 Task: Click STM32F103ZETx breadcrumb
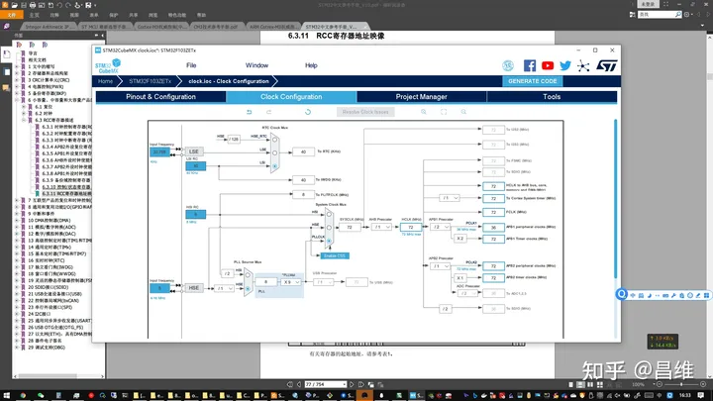click(x=151, y=81)
